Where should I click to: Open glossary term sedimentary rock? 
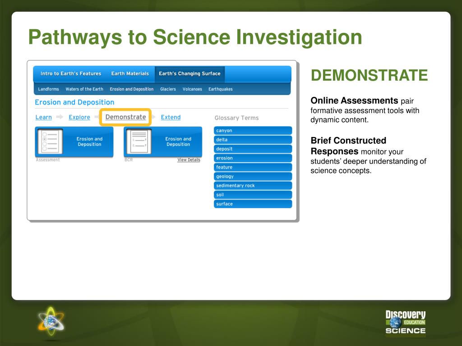[x=253, y=186]
